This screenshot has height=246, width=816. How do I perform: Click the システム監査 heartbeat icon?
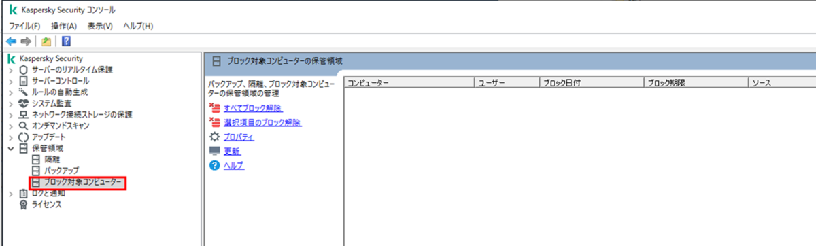click(24, 103)
